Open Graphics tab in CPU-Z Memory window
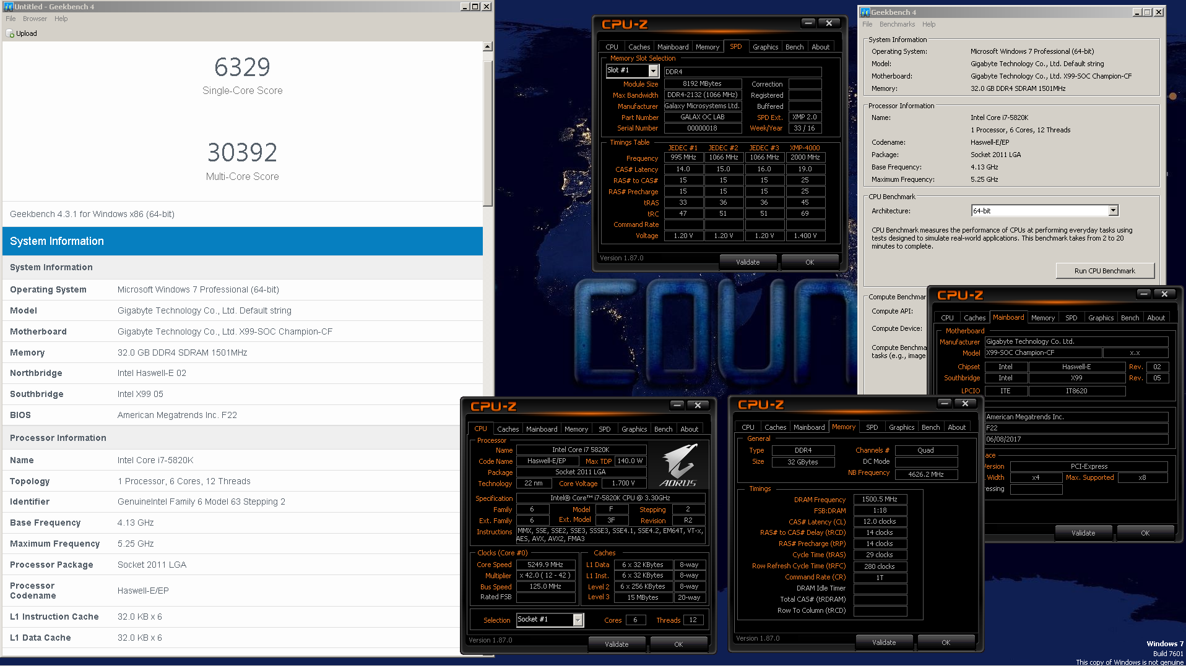1186x666 pixels. pos(902,427)
